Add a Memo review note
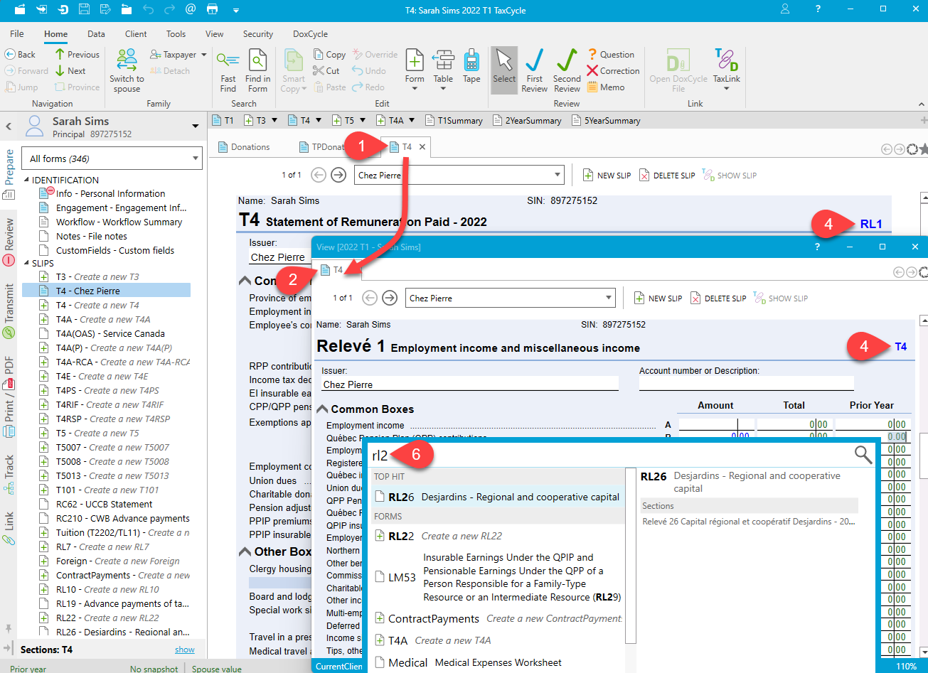Viewport: 928px width, 673px height. tap(606, 87)
